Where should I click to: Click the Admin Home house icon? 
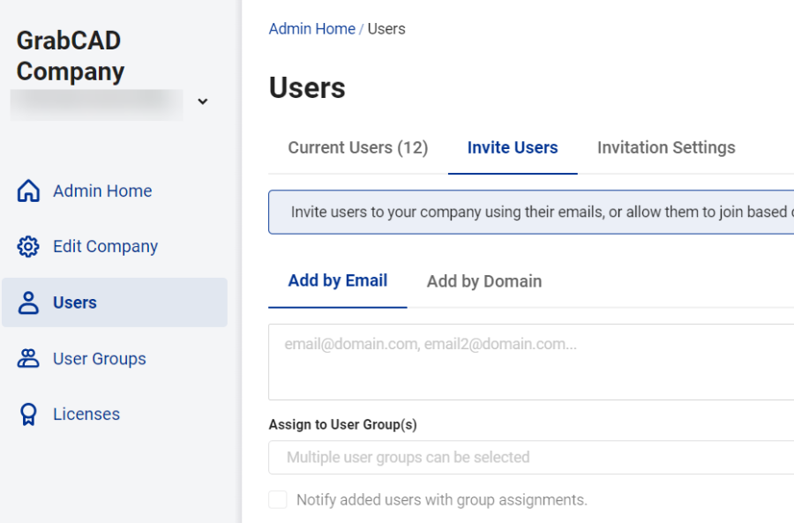click(x=28, y=191)
